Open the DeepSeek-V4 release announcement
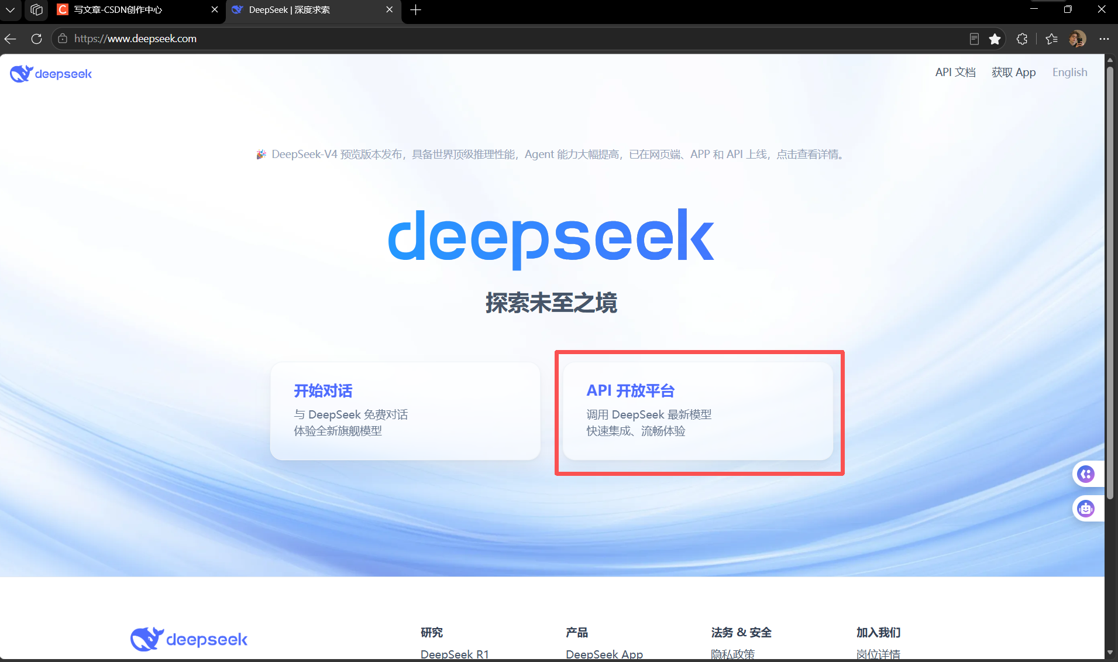This screenshot has height=662, width=1118. coord(551,155)
